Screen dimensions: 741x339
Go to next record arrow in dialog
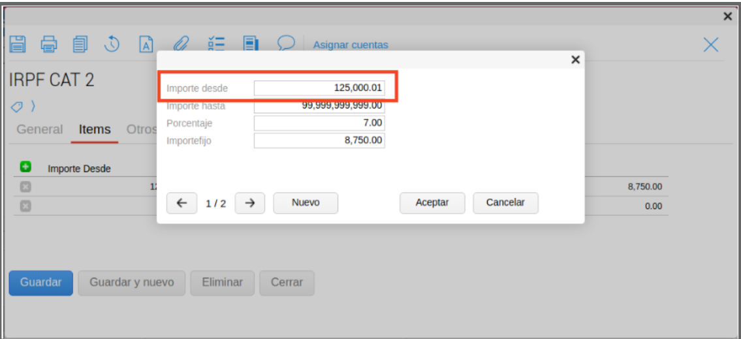250,203
